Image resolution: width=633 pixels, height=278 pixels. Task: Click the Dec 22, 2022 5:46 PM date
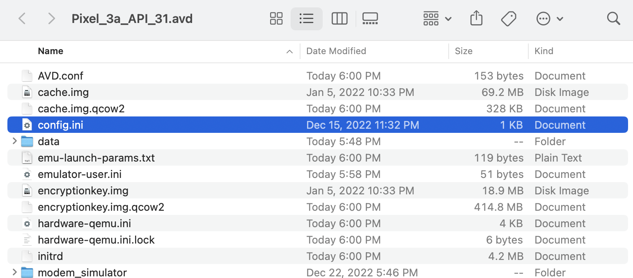(x=362, y=273)
